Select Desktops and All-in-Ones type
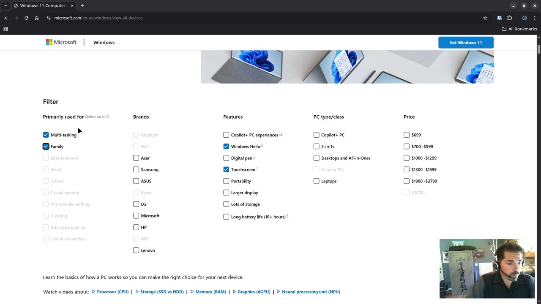The height and width of the screenshot is (304, 541). [x=316, y=158]
